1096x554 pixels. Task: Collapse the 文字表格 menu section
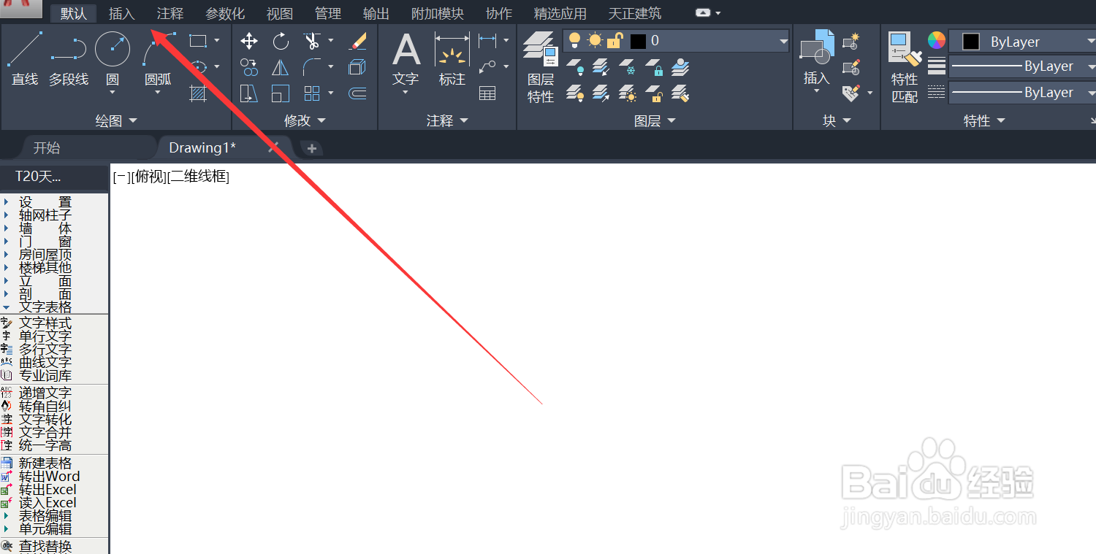pos(45,307)
